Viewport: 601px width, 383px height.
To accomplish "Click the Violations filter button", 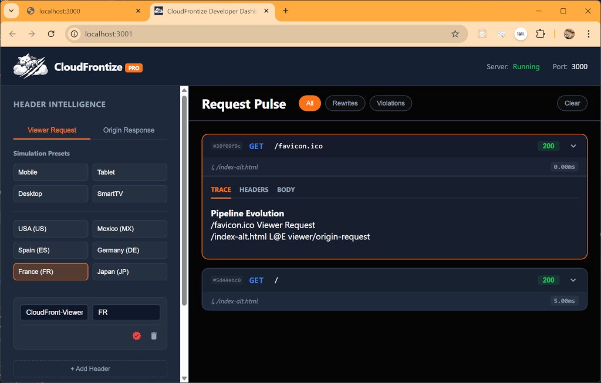I will tap(390, 103).
